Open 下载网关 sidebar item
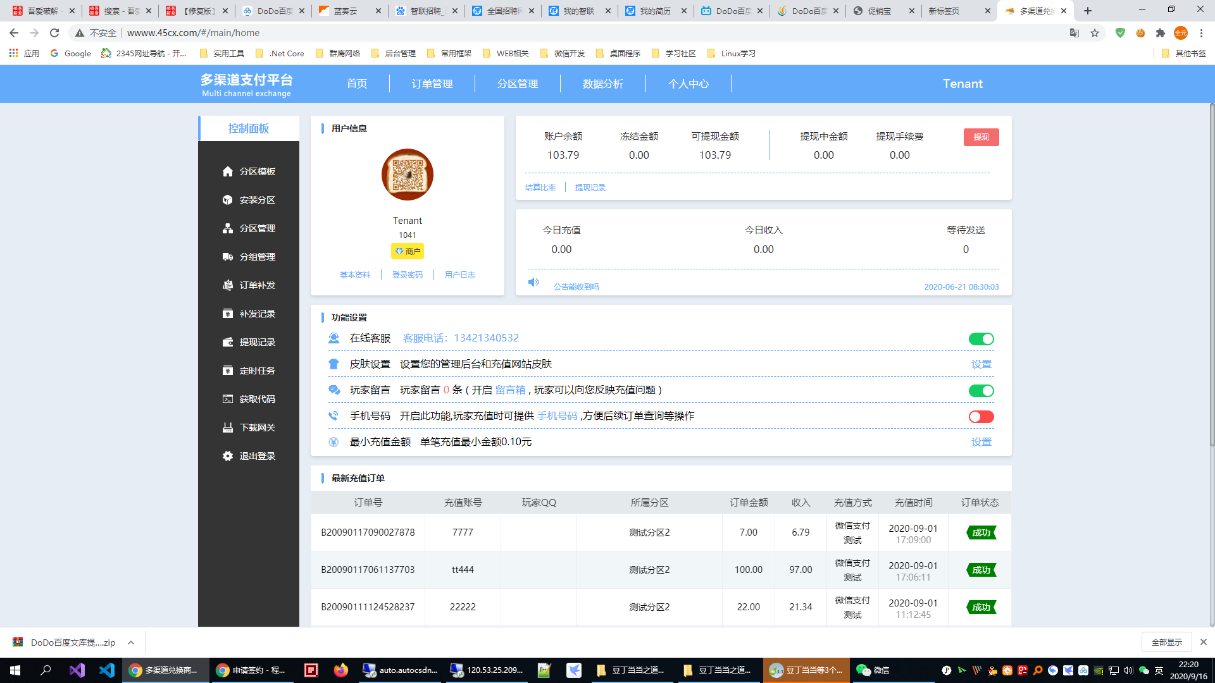 click(249, 428)
